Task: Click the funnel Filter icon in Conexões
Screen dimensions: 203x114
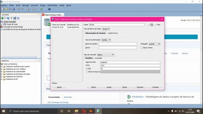Action: [x=11, y=18]
